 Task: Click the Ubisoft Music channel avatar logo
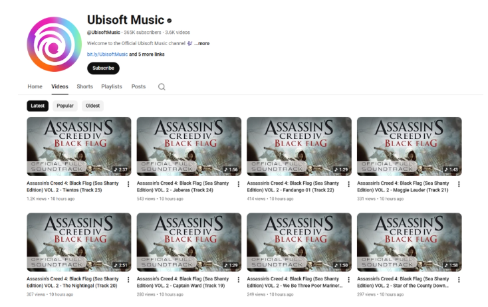[54, 44]
